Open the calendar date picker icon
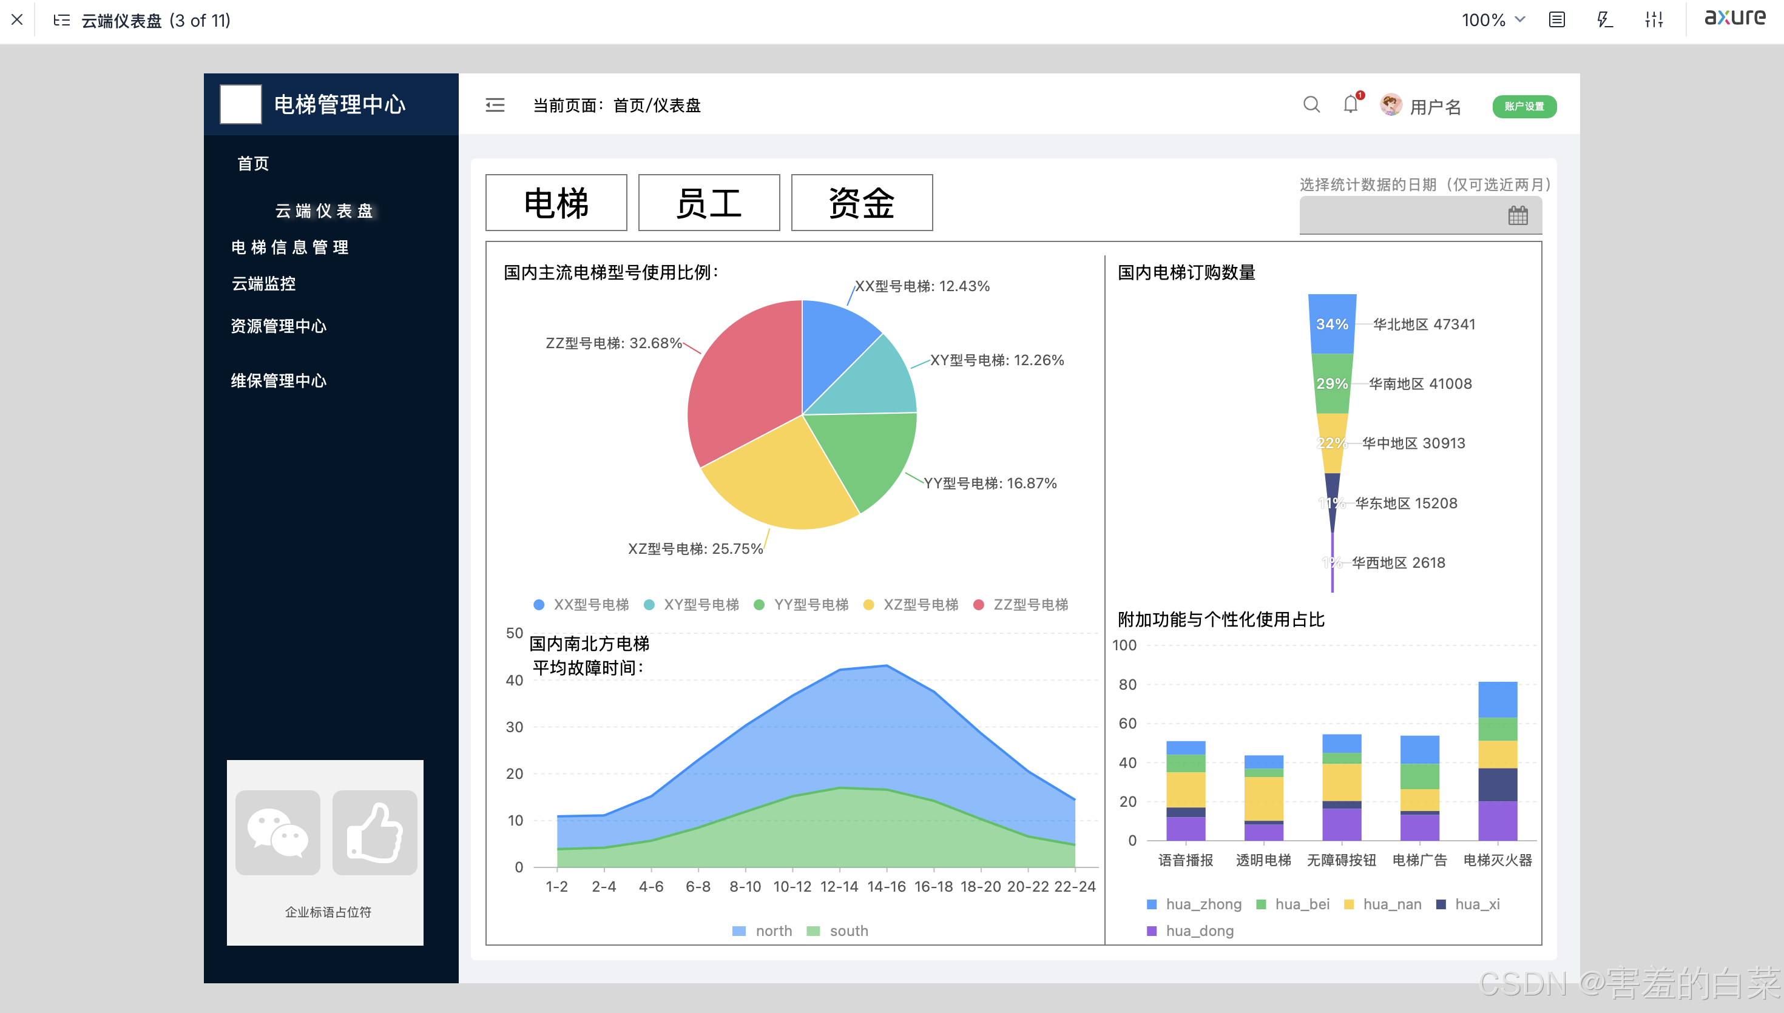 pos(1518,216)
